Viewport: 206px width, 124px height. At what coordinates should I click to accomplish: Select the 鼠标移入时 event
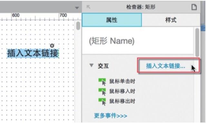coord(122,91)
